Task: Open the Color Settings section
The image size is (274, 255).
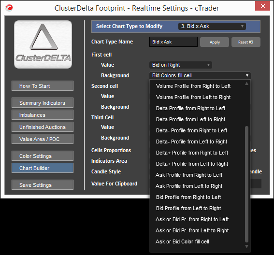Action: pyautogui.click(x=43, y=156)
